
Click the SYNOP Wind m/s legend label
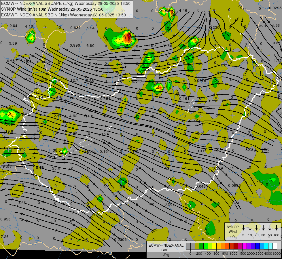pos(232,231)
